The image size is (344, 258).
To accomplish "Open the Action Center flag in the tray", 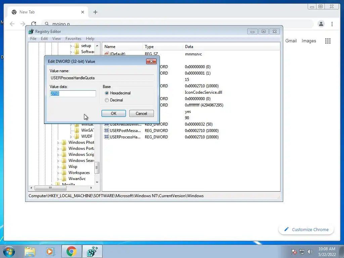I will pos(294,252).
